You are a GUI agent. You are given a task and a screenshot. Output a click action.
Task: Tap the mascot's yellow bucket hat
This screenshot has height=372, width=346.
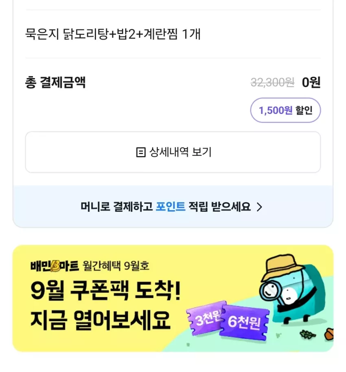(281, 267)
